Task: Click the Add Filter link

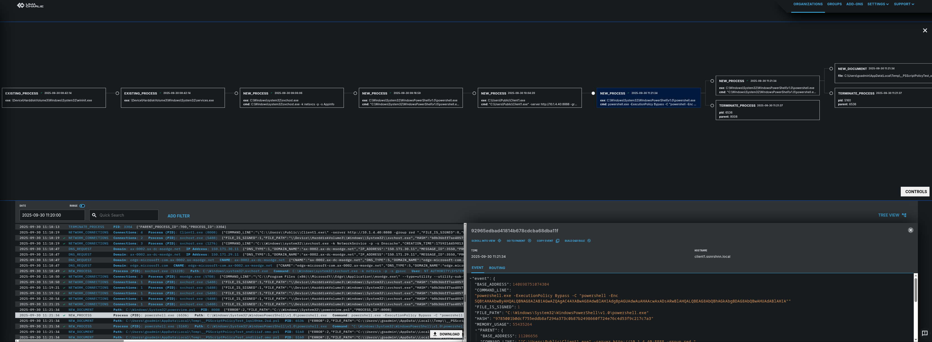Action: tap(178, 216)
